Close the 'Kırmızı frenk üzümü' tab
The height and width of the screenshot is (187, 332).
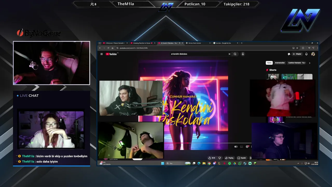(x=210, y=43)
